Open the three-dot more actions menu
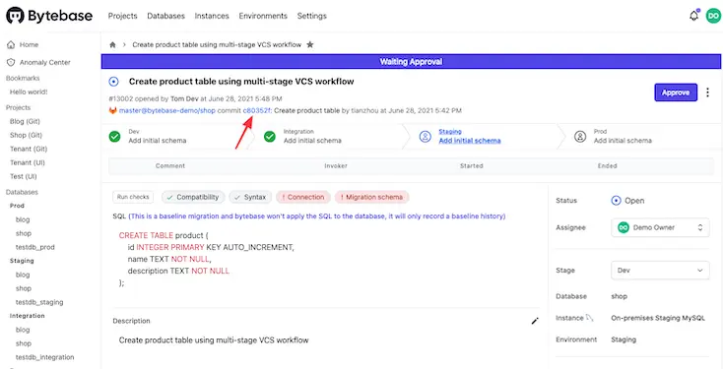 708,92
